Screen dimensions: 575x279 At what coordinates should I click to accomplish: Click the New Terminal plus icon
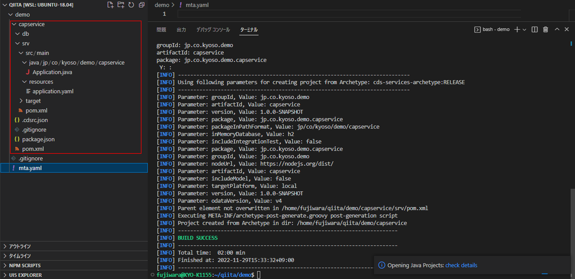517,29
